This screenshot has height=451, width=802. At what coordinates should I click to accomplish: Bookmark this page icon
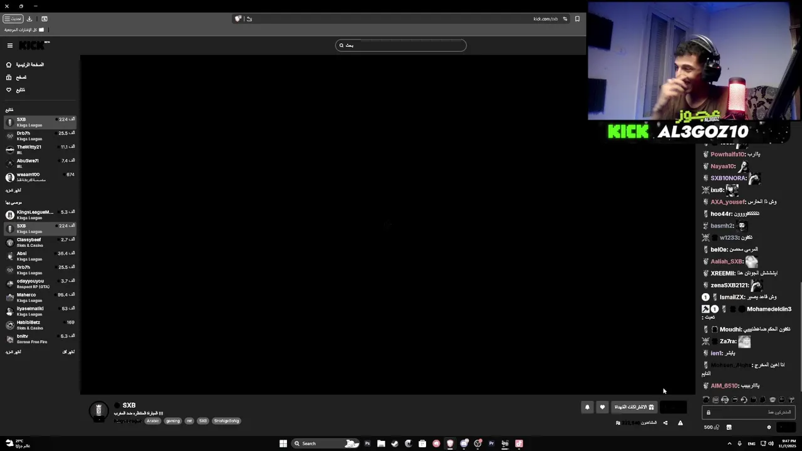pos(577,19)
